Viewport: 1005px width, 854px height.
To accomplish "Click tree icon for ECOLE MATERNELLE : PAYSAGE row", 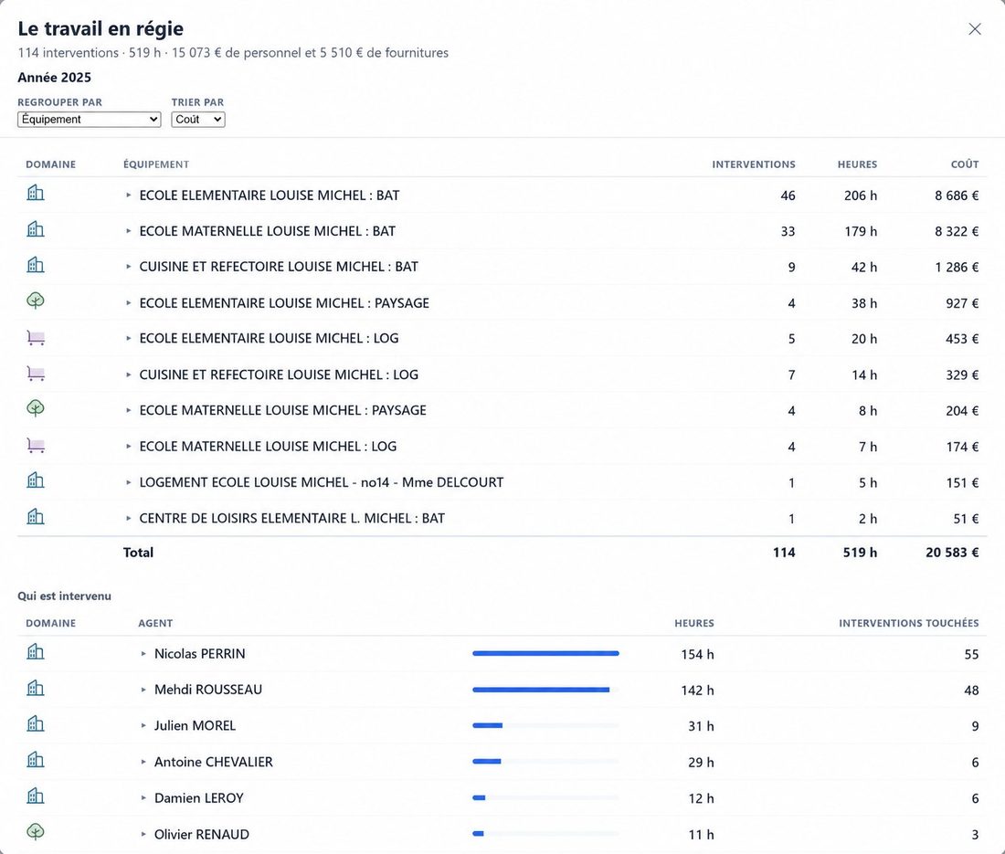I will tap(36, 408).
